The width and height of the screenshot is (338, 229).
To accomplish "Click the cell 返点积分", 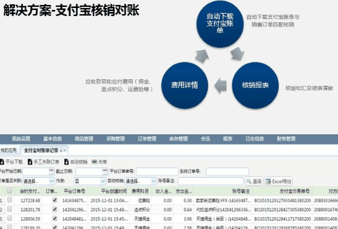I will tap(142, 210).
